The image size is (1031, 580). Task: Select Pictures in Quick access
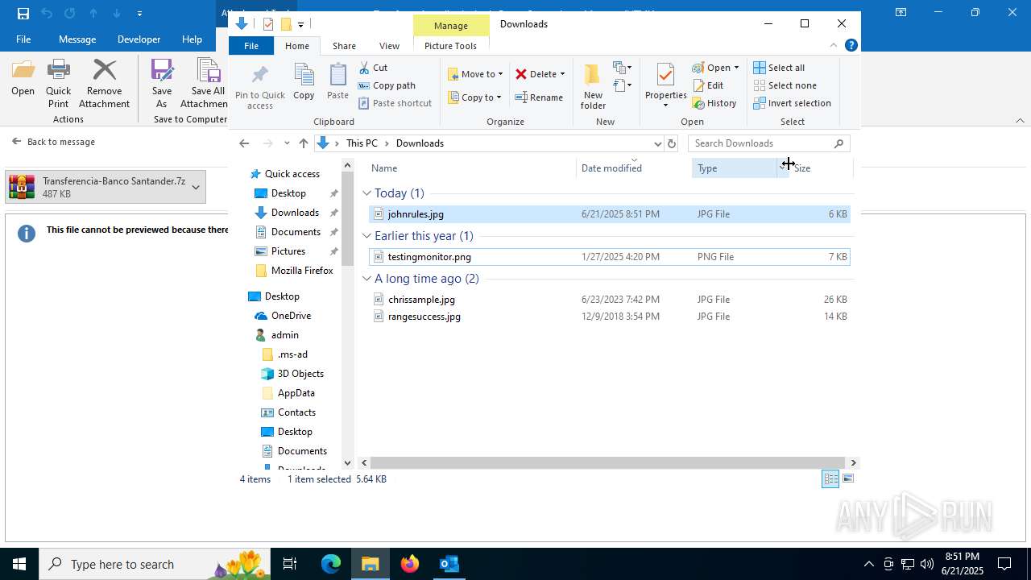288,251
